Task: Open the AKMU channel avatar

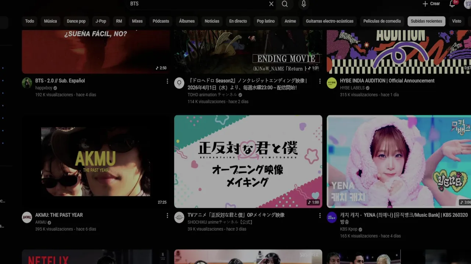Action: [x=27, y=217]
